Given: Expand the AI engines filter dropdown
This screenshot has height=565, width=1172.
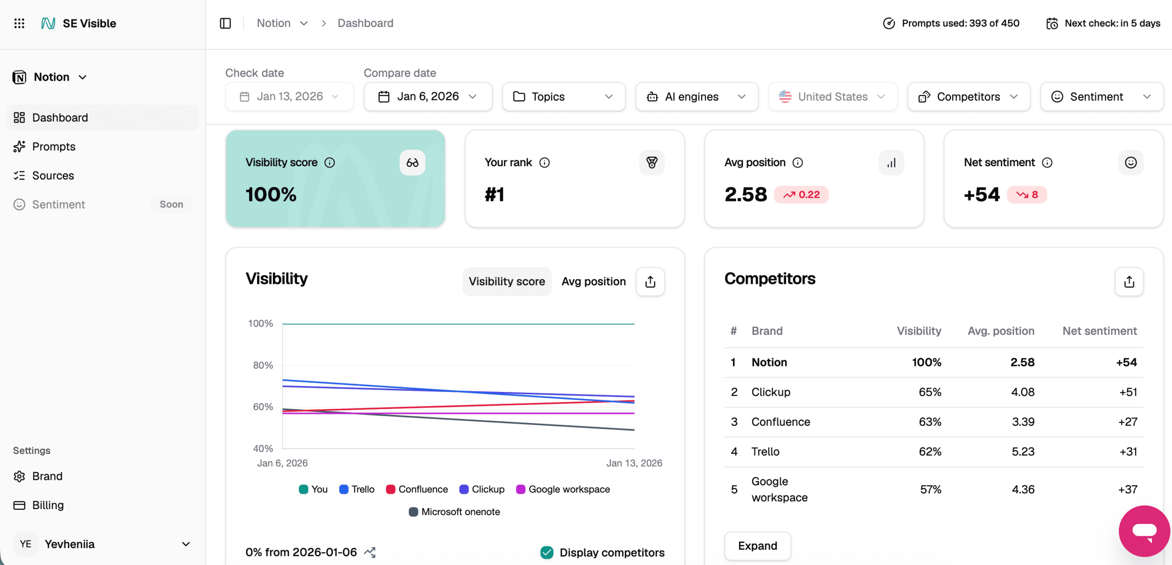Looking at the screenshot, I should click(x=696, y=97).
